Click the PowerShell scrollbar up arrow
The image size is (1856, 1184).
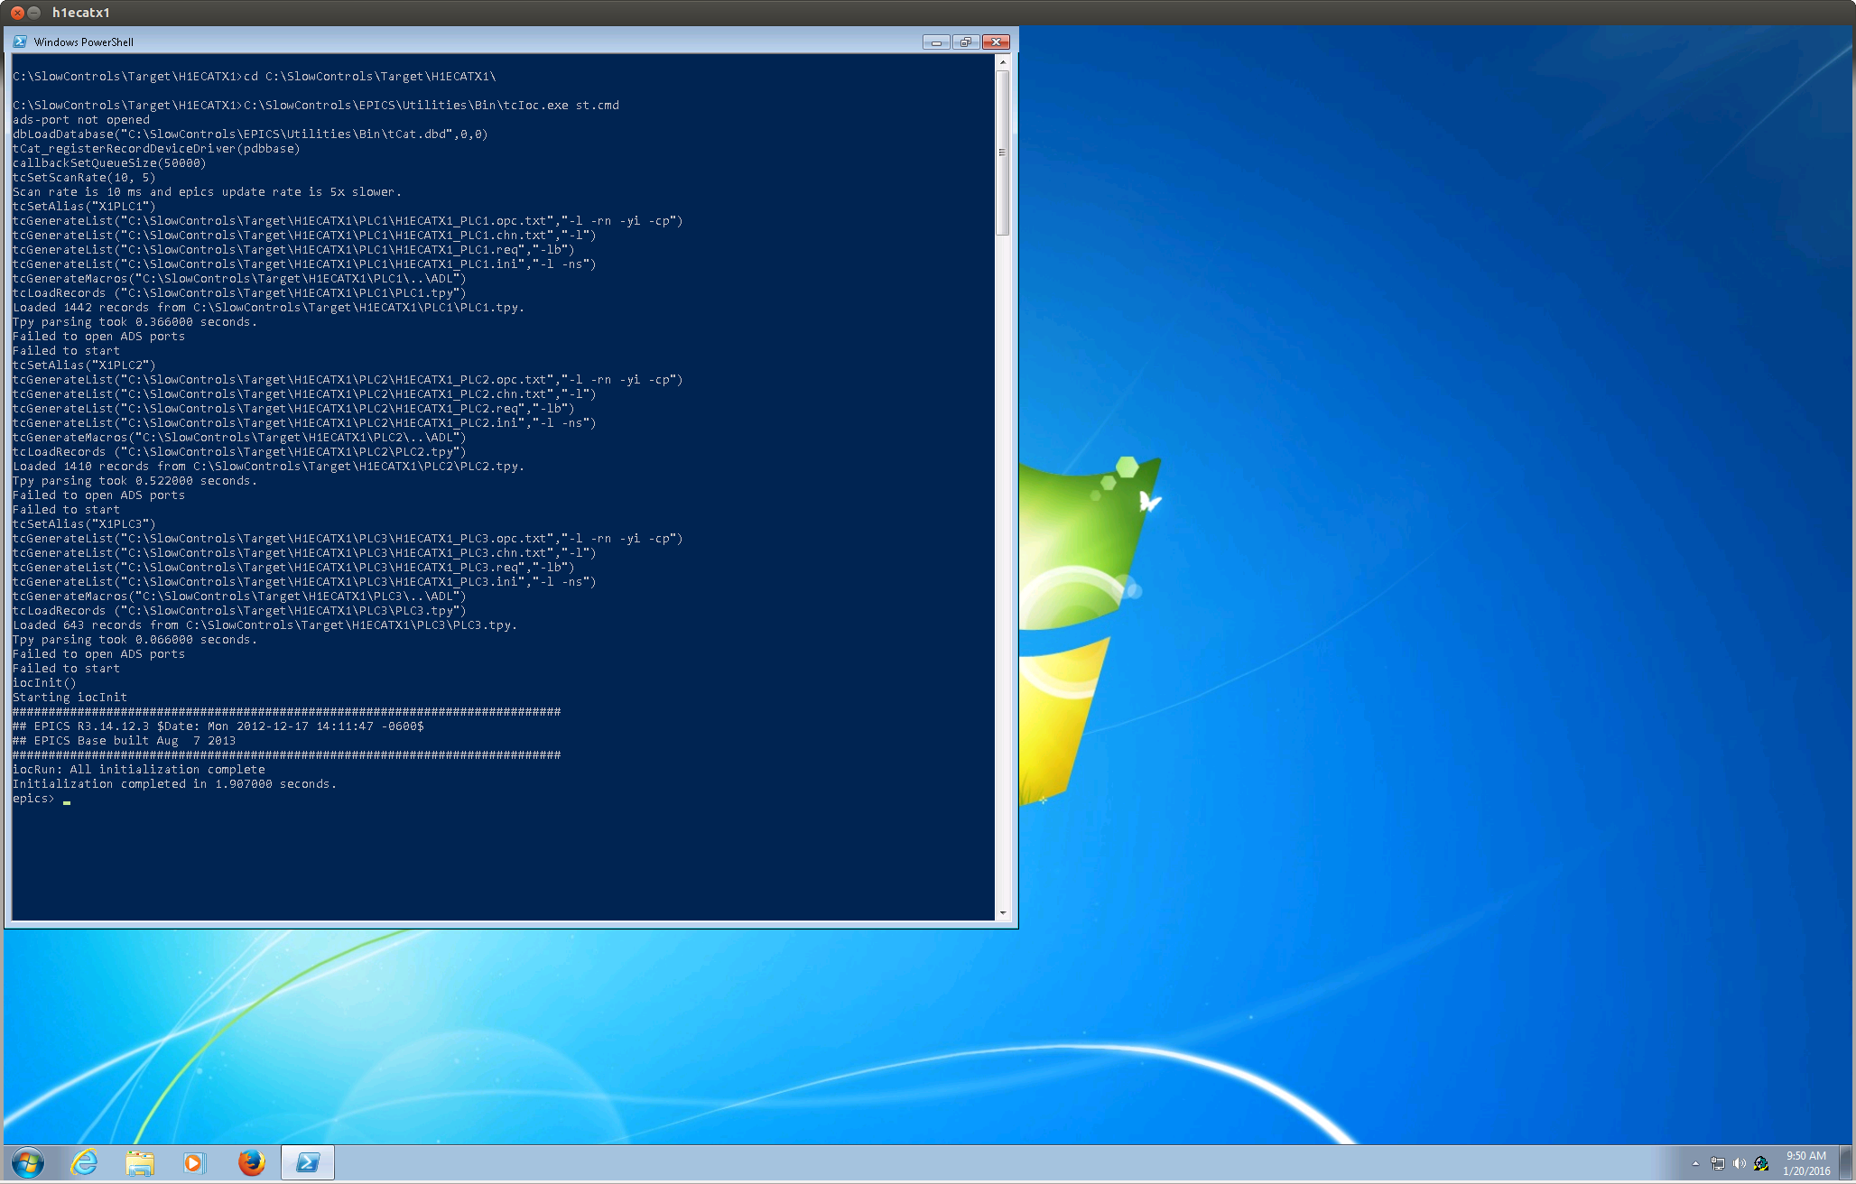point(1002,62)
